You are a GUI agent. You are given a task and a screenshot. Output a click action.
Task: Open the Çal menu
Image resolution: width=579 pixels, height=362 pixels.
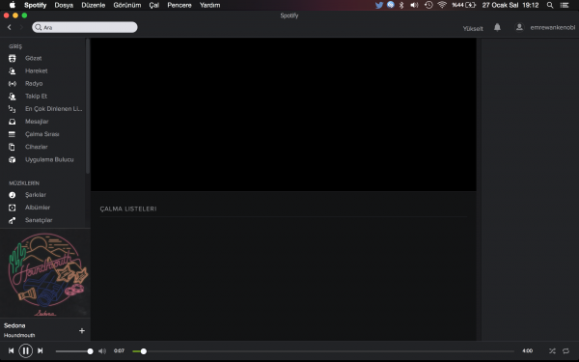(154, 5)
